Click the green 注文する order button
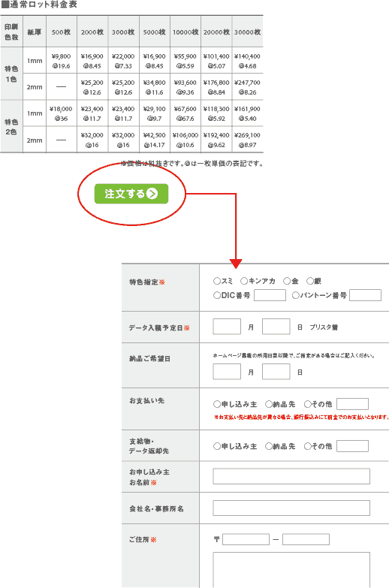389x588 pixels. click(x=131, y=194)
